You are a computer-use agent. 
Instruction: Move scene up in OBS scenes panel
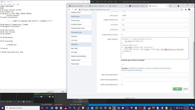coord(8,102)
